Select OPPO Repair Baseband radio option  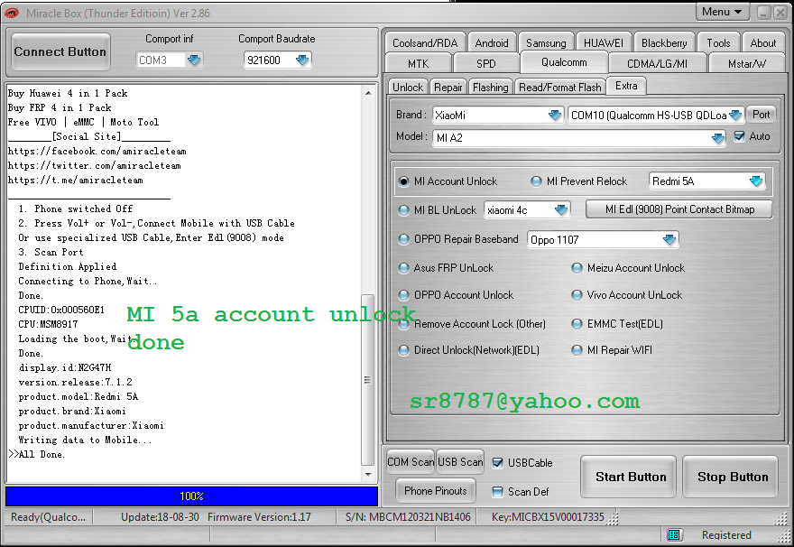[403, 239]
